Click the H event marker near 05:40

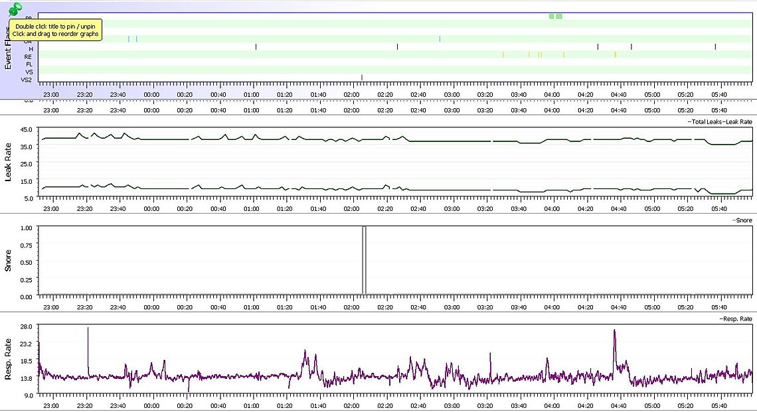715,47
